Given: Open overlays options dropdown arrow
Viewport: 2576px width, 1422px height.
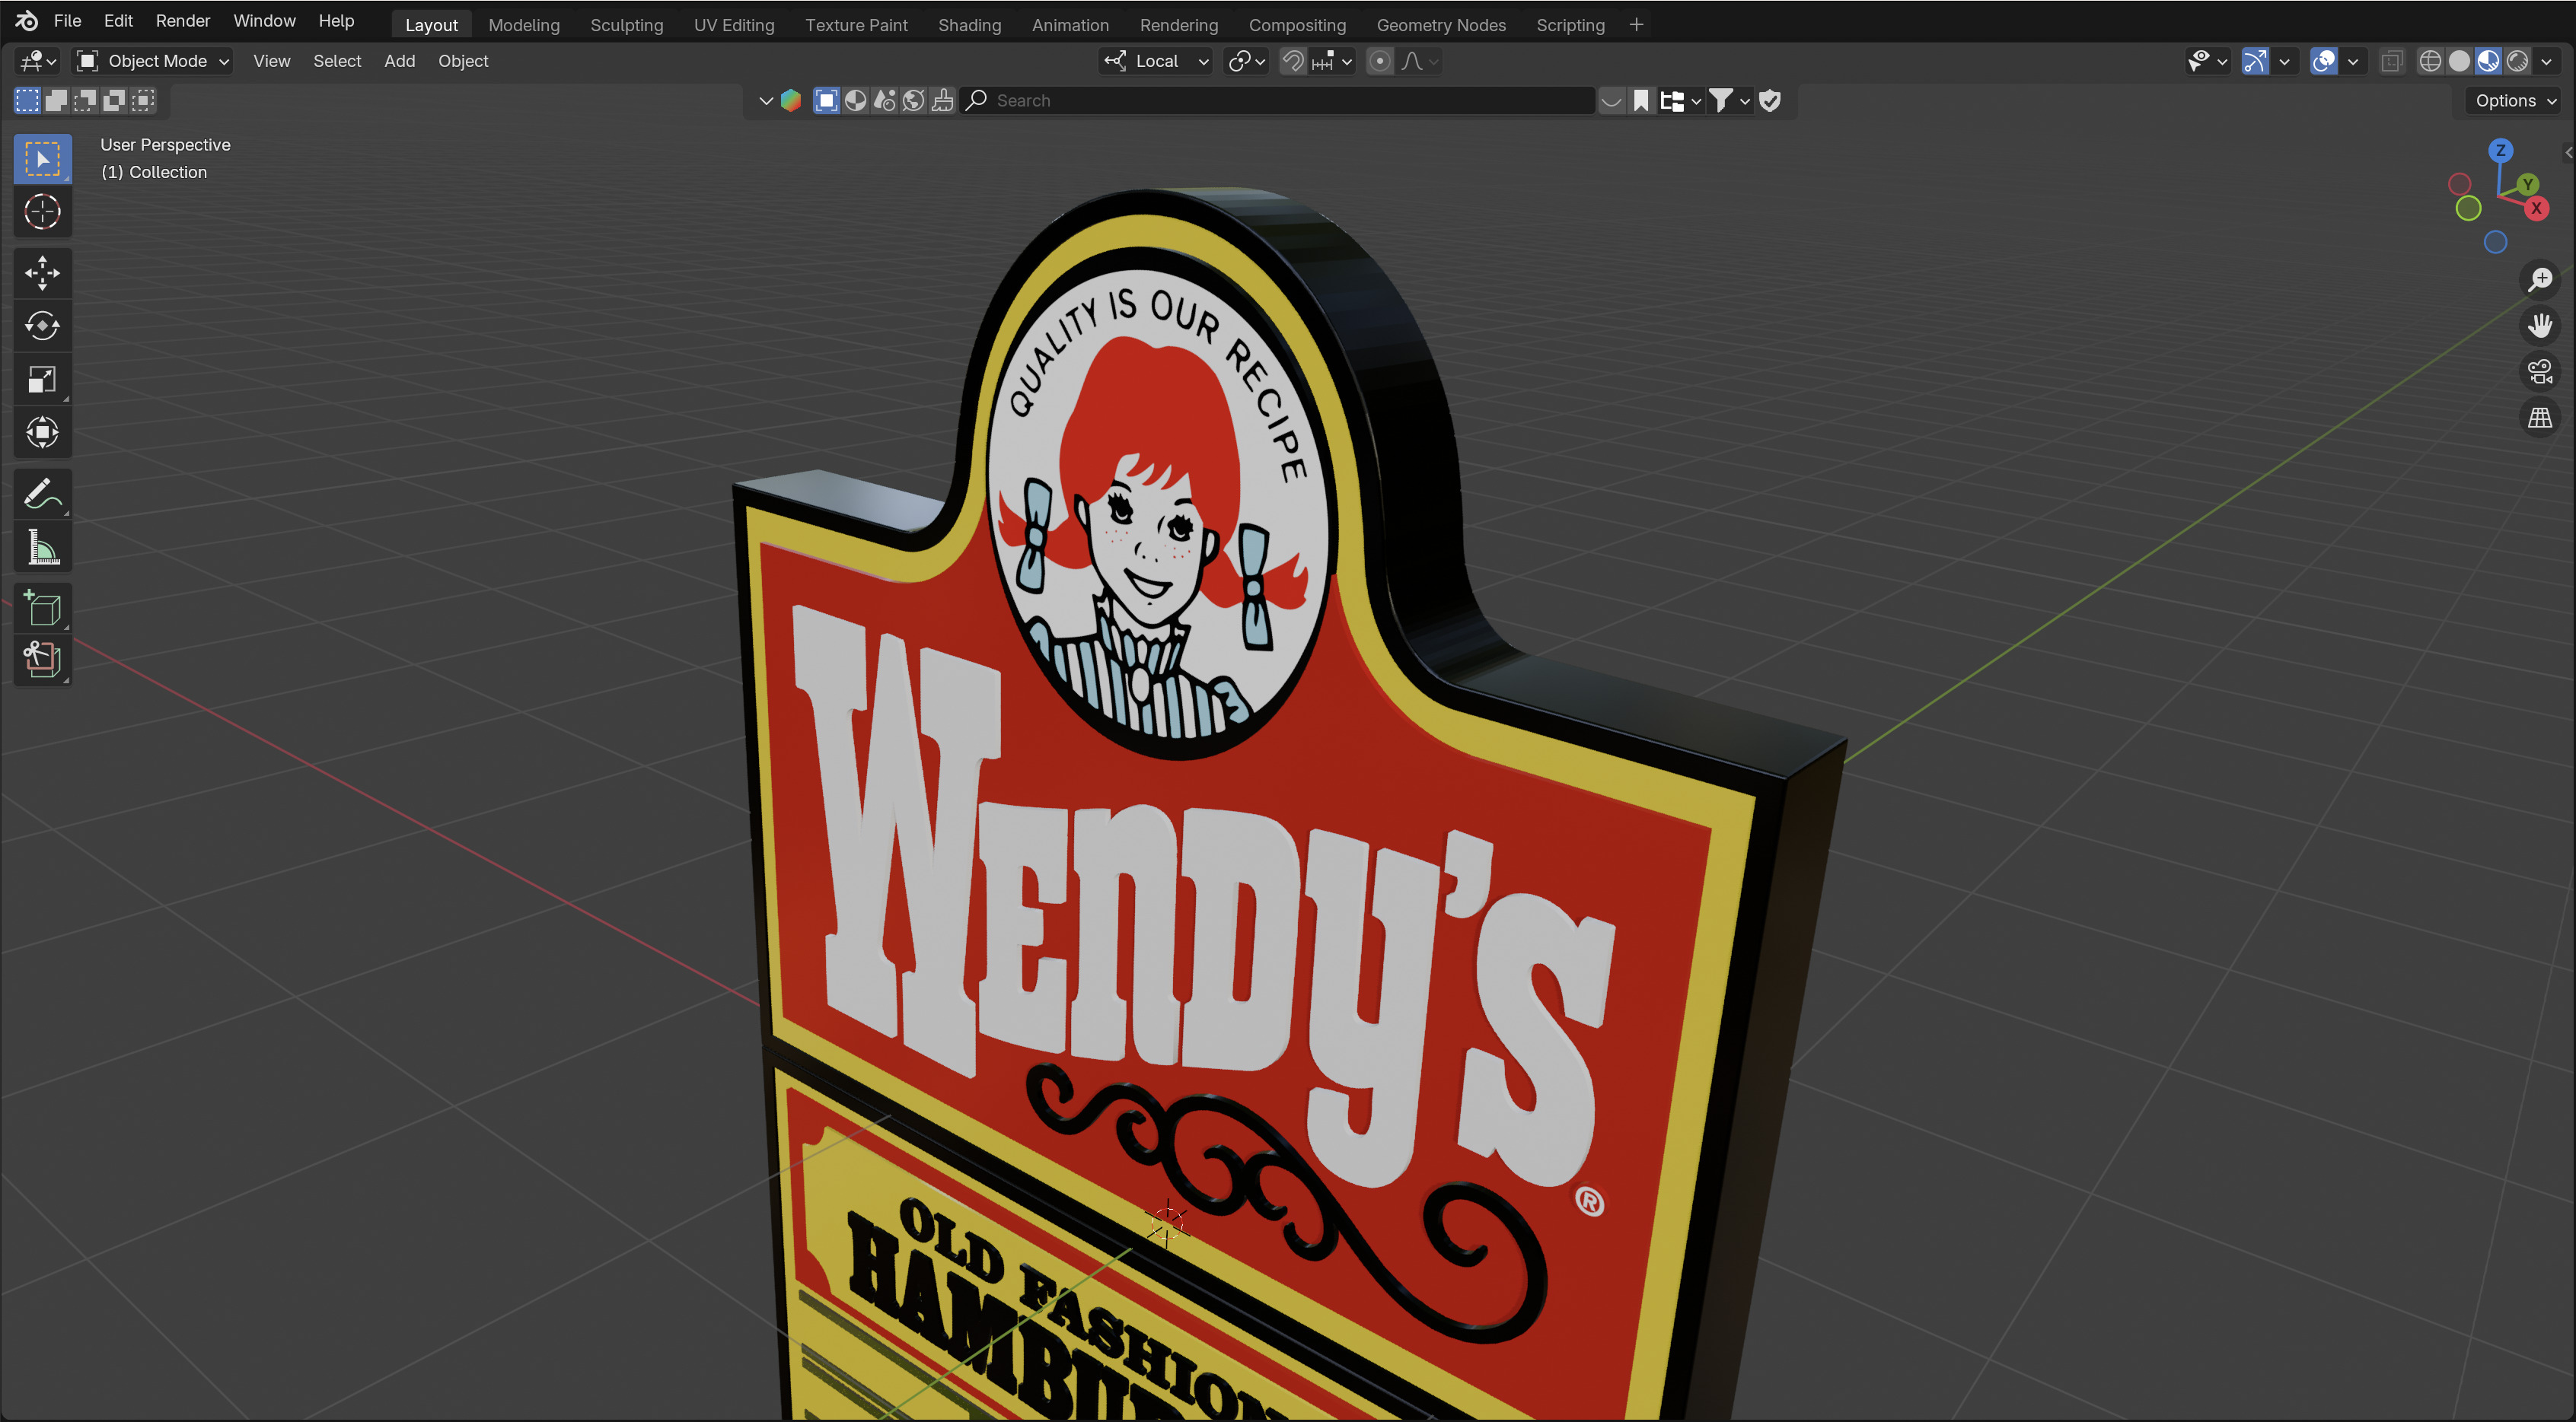Looking at the screenshot, I should coord(2353,61).
